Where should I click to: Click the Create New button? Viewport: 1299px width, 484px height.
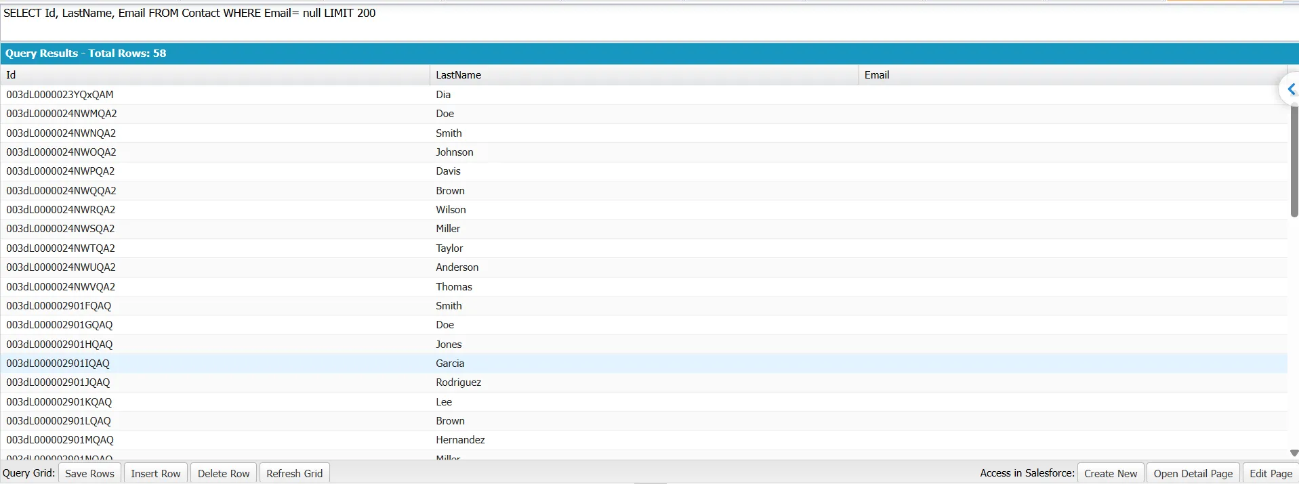(x=1111, y=473)
